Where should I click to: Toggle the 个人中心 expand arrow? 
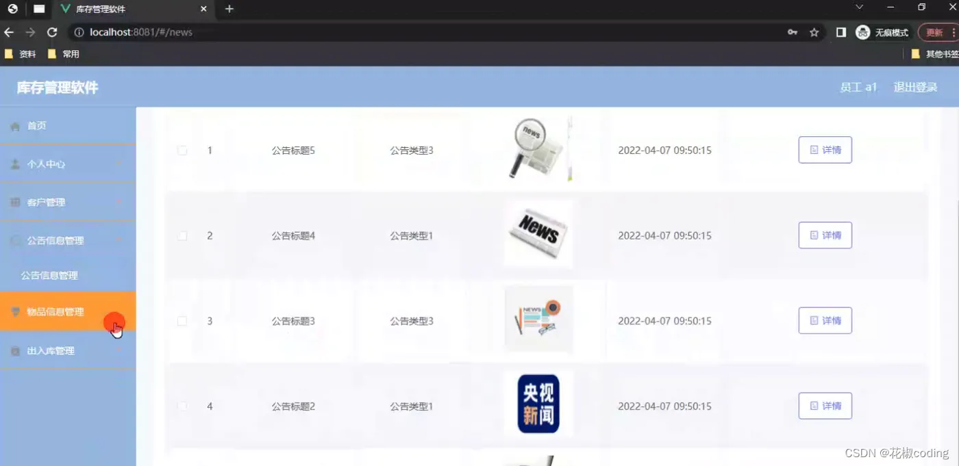click(x=120, y=164)
